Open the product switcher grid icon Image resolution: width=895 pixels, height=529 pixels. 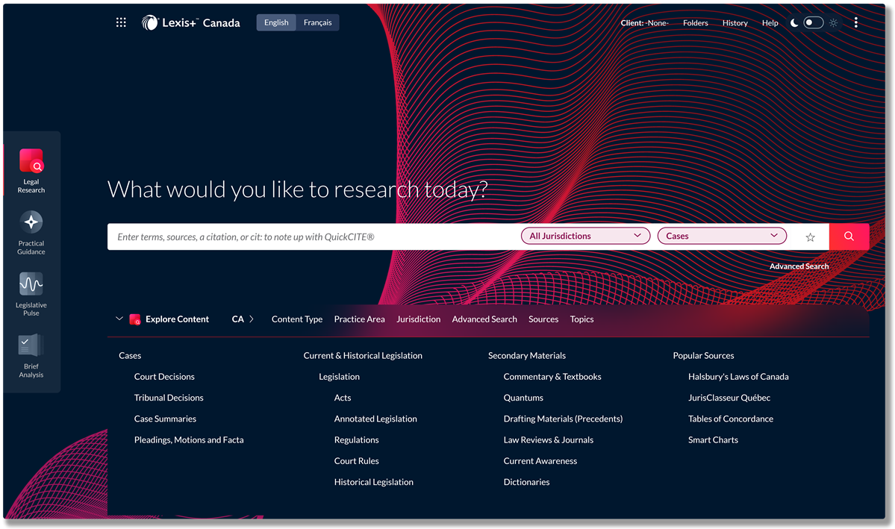point(121,22)
